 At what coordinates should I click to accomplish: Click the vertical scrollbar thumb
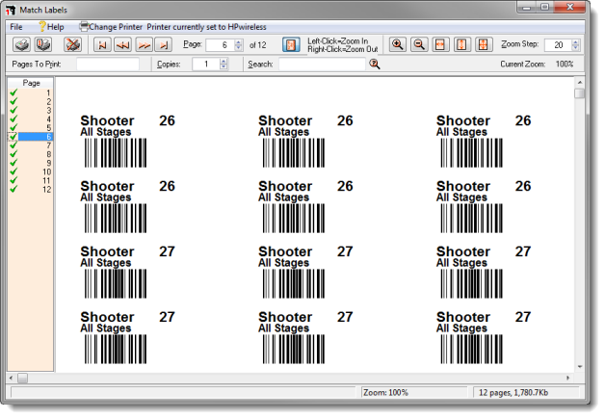[x=580, y=93]
